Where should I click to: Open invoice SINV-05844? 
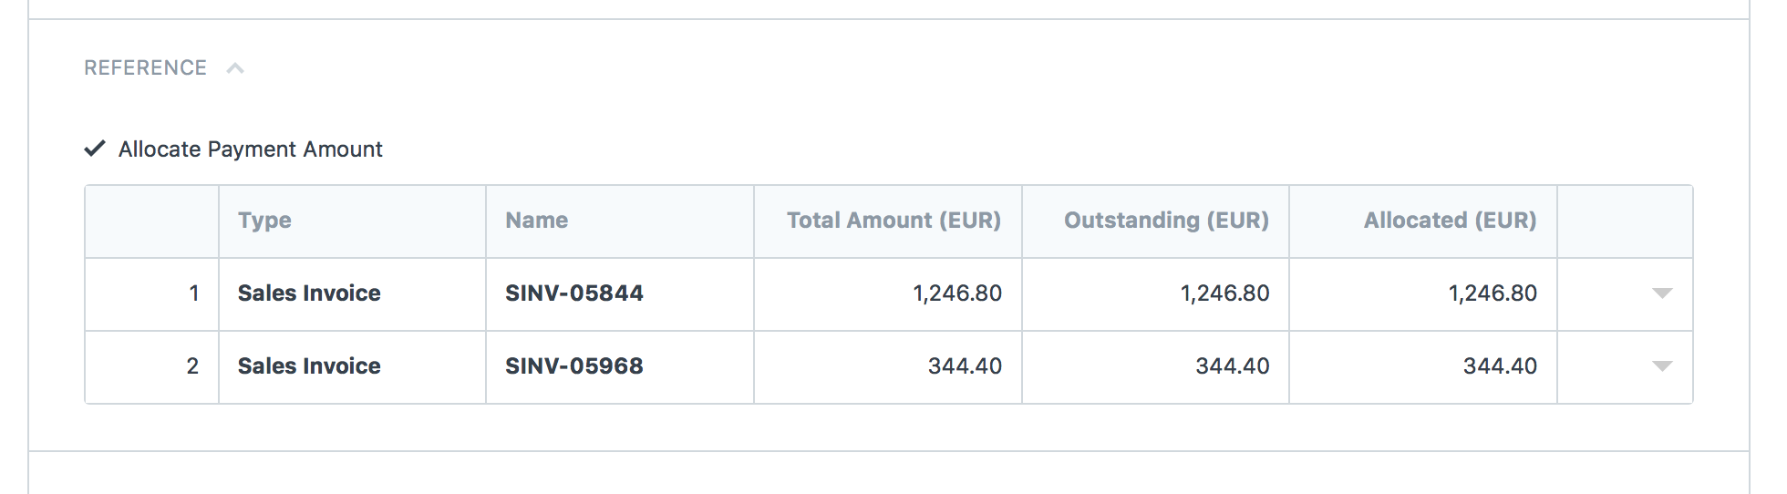(x=574, y=293)
